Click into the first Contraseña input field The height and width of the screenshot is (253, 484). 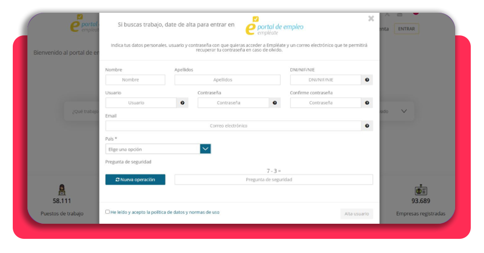[233, 103]
